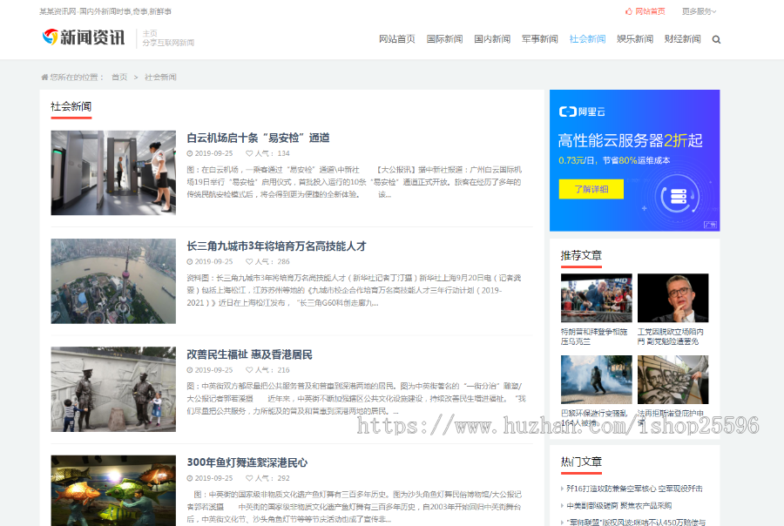Click heart icon of 长三角九城市 article
784x526 pixels.
249,261
